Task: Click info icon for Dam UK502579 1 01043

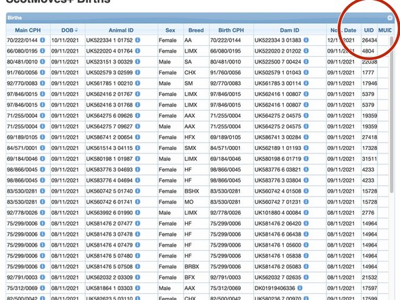Action: (306, 72)
